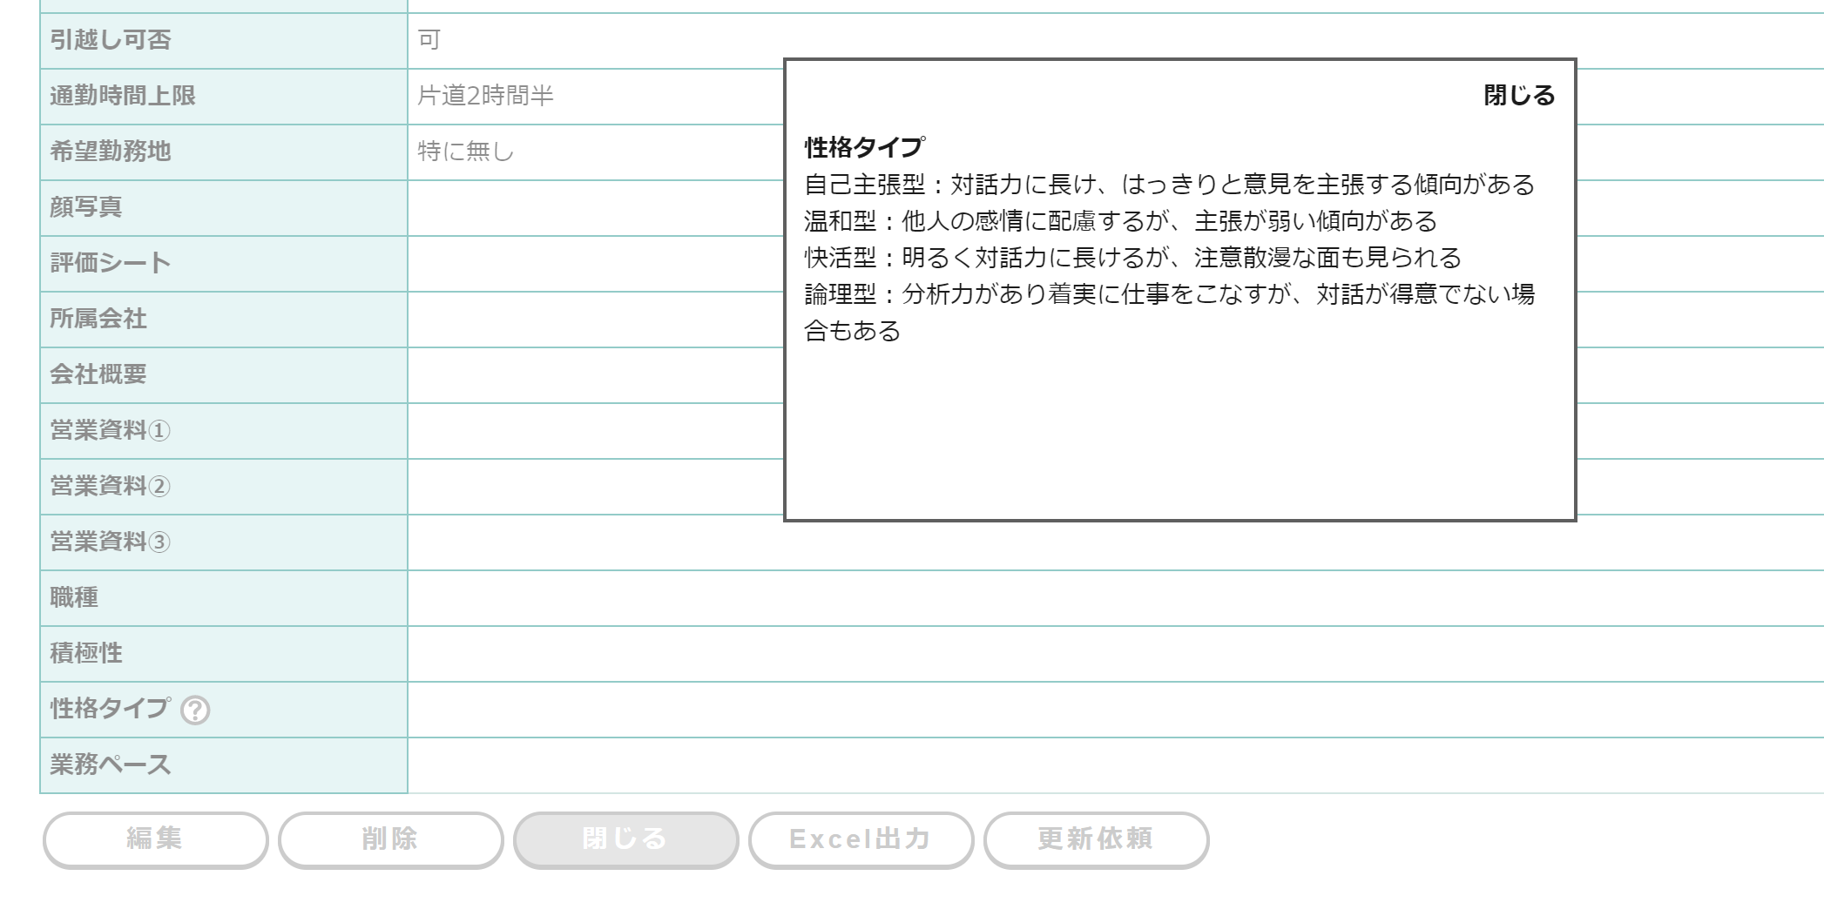
Task: Select the 営業資料③ row label
Action: click(x=111, y=542)
